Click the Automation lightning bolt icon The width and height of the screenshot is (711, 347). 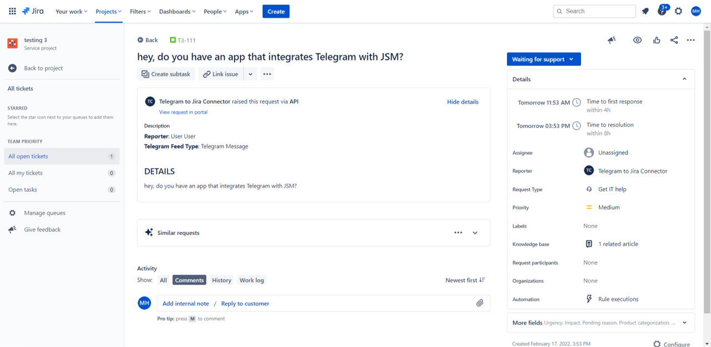[x=589, y=299]
